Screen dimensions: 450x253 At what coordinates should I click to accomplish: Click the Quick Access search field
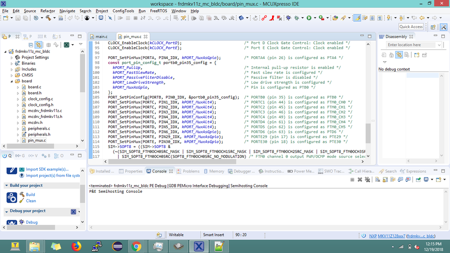pyautogui.click(x=411, y=27)
